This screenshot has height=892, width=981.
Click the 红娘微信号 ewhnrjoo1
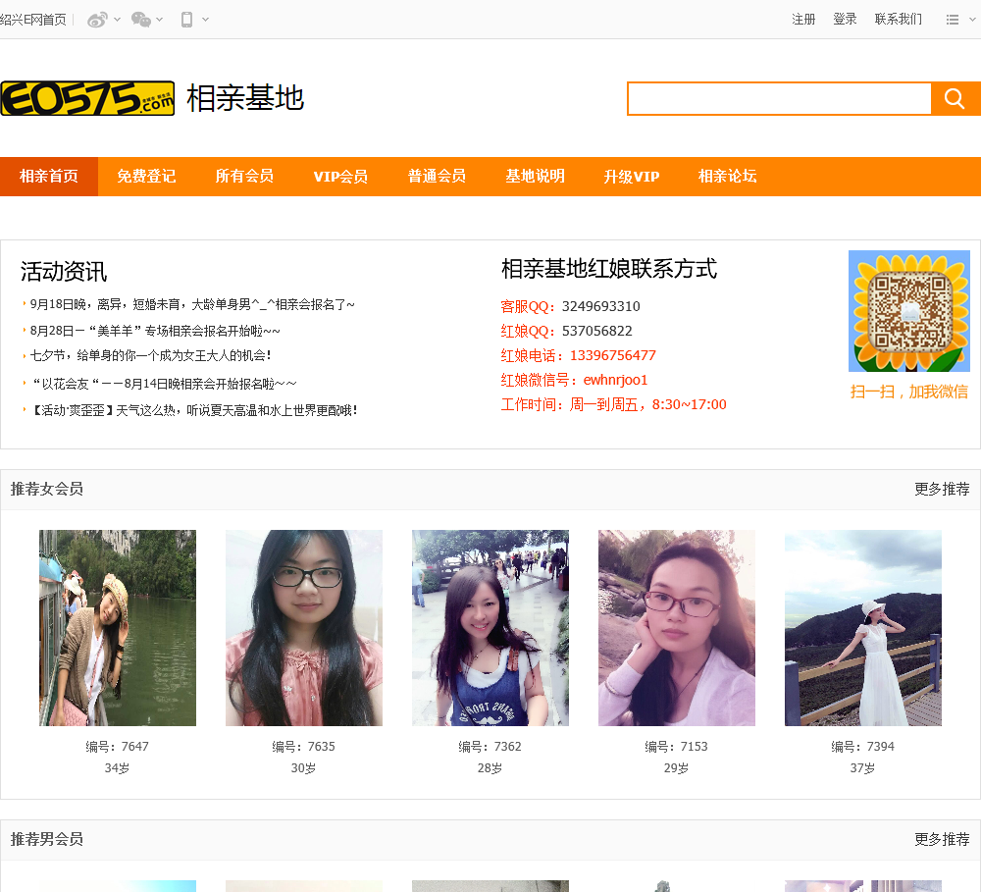pos(615,380)
